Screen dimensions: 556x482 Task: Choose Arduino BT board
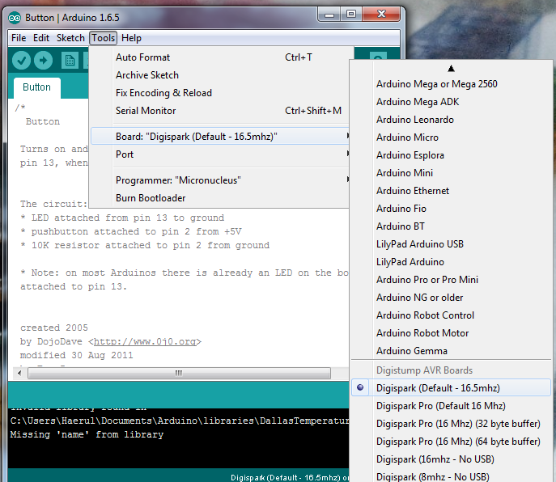coord(451,226)
